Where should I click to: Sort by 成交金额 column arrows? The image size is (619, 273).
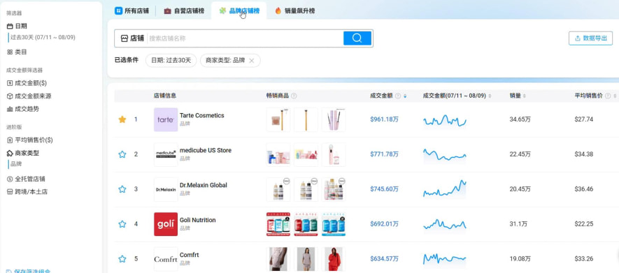click(405, 96)
